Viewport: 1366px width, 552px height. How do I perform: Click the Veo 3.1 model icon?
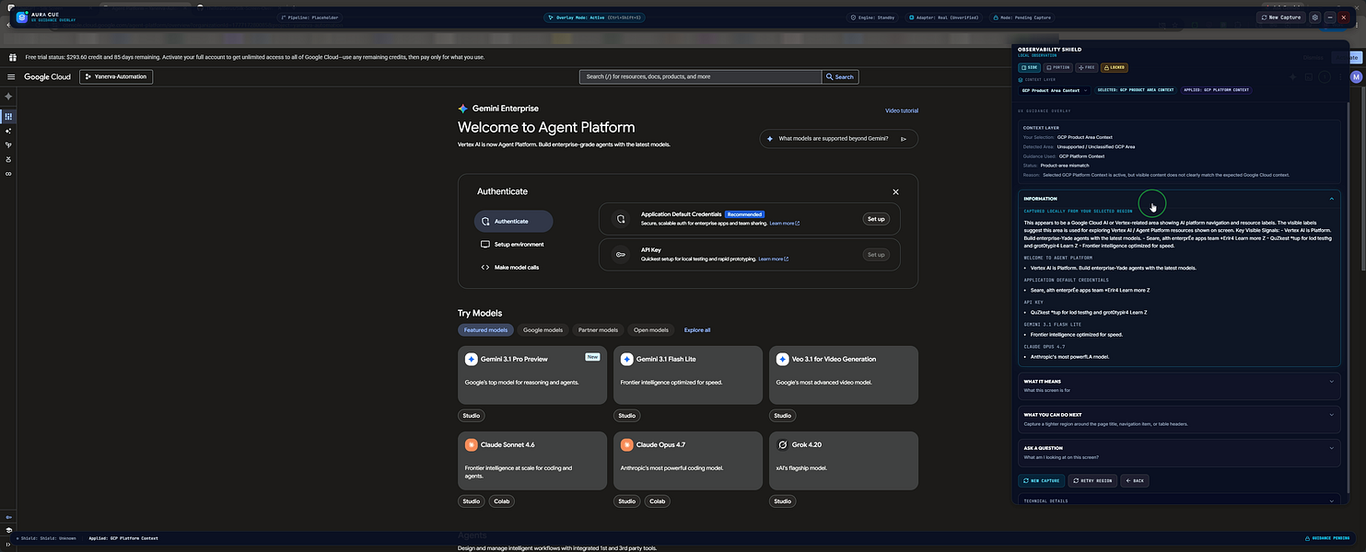783,359
